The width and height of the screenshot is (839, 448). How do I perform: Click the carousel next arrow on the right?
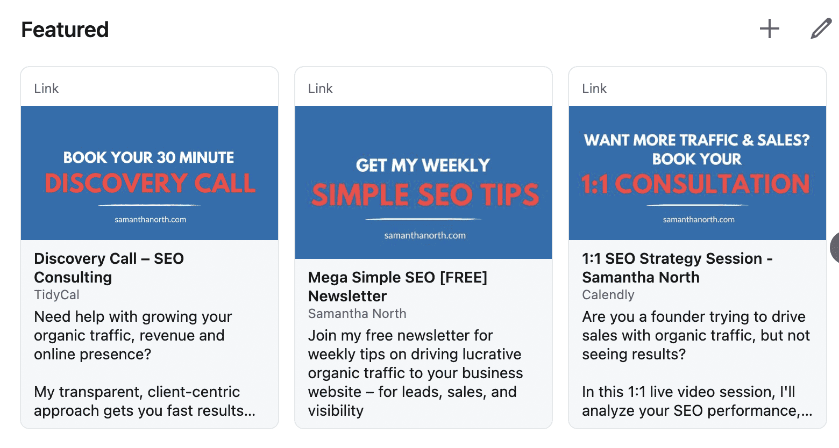pos(835,248)
